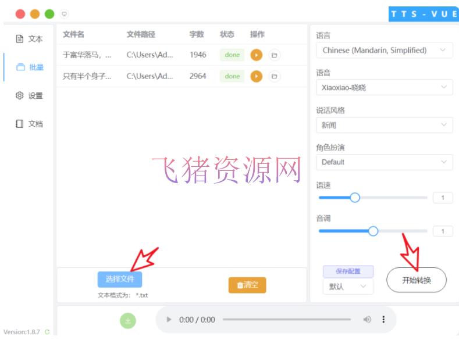
Task: Click the 选择文件 choose file button
Action: pyautogui.click(x=120, y=279)
